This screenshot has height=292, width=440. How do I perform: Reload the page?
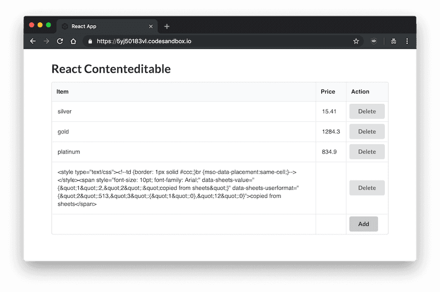pos(60,41)
